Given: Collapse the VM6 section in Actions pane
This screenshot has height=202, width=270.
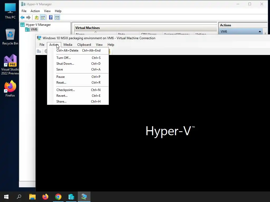Looking at the screenshot, I should pyautogui.click(x=260, y=32).
